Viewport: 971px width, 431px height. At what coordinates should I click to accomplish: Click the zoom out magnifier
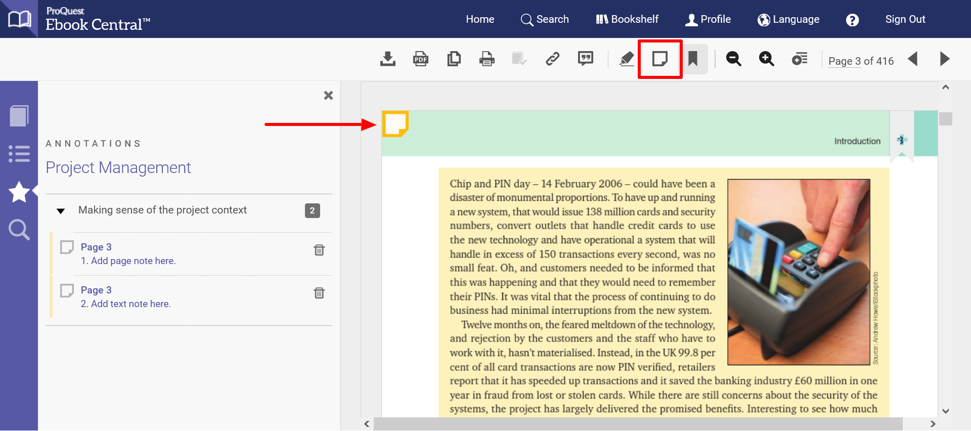pyautogui.click(x=733, y=59)
